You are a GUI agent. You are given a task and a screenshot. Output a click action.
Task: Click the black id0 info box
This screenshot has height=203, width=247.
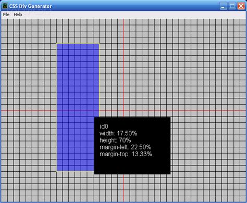tap(132, 146)
